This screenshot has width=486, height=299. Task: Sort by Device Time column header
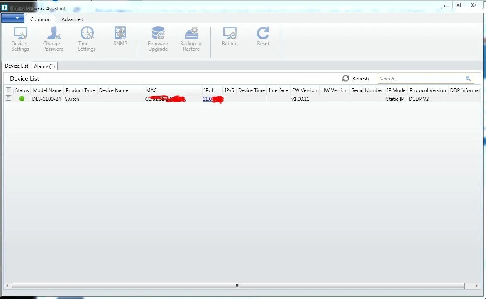click(x=252, y=90)
